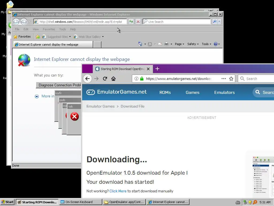This screenshot has width=274, height=206.
Task: Click the blue Help question mark icon
Action: point(216,44)
